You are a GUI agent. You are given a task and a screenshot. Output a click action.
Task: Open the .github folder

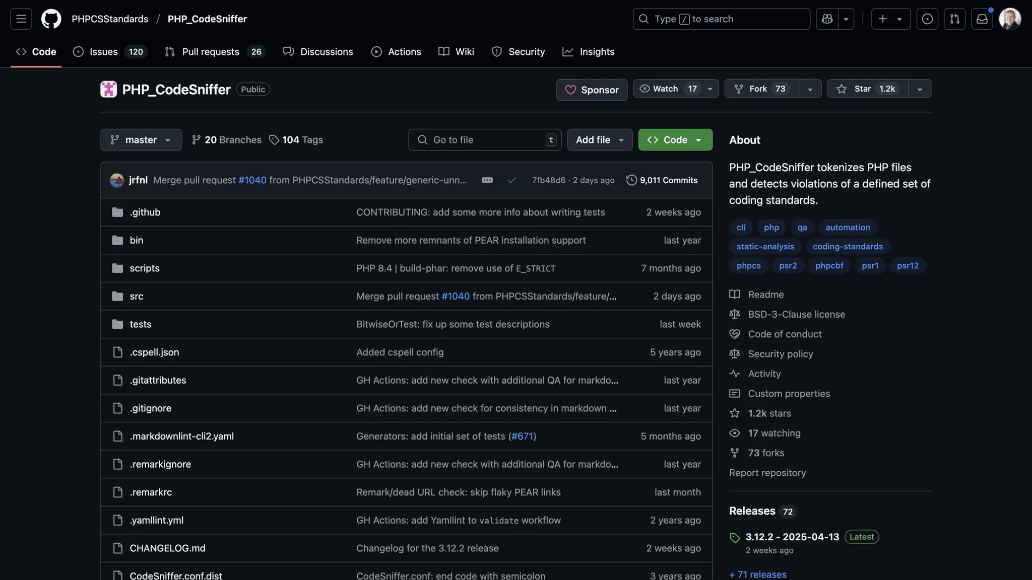click(x=145, y=212)
